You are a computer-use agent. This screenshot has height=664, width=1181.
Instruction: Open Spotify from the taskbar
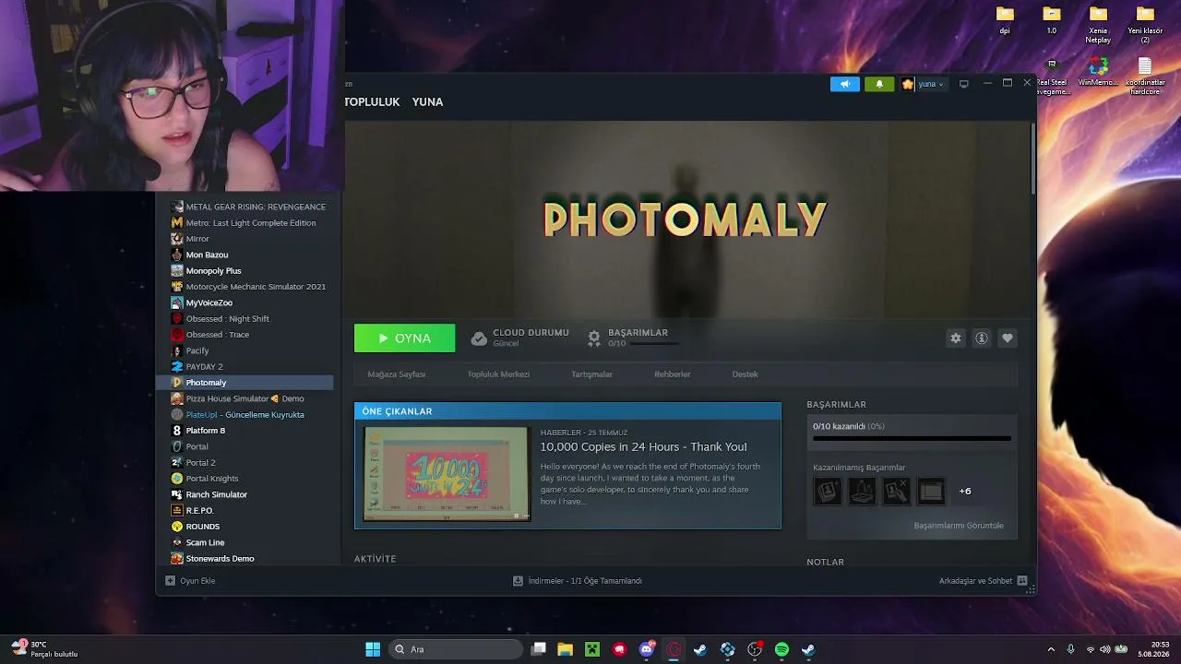point(781,649)
